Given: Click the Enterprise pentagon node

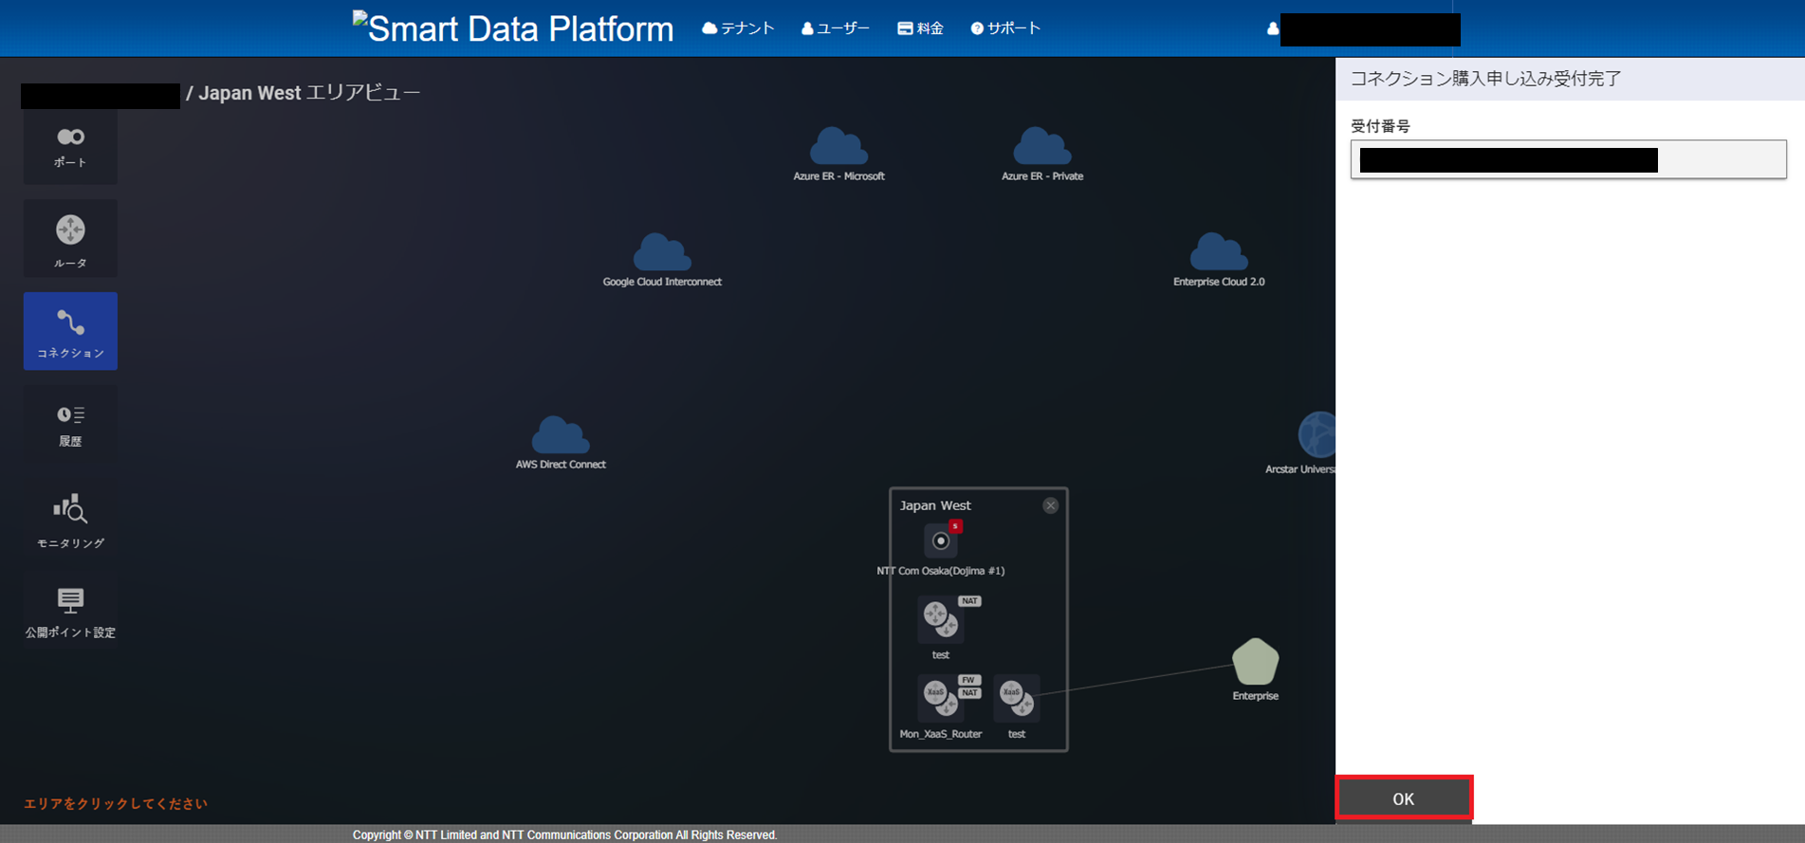Looking at the screenshot, I should click(x=1255, y=662).
